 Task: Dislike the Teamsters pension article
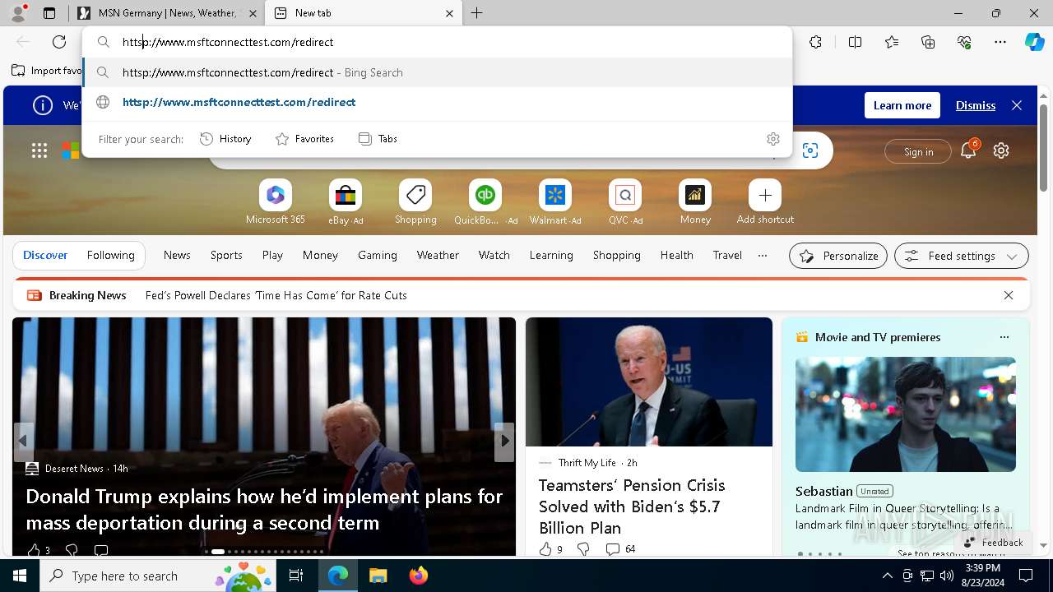point(583,549)
